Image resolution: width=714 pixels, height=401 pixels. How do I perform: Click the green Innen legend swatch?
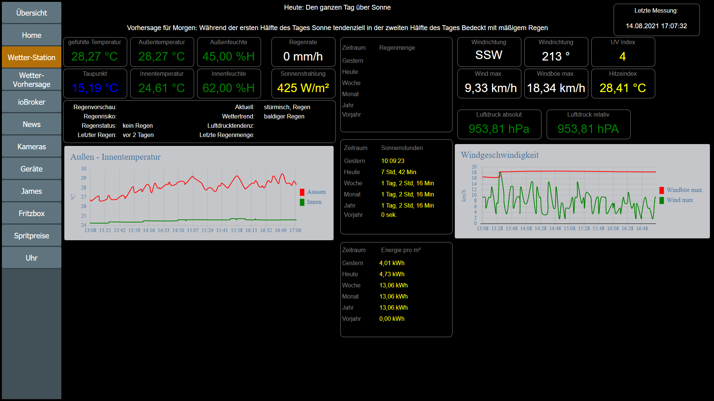click(302, 202)
